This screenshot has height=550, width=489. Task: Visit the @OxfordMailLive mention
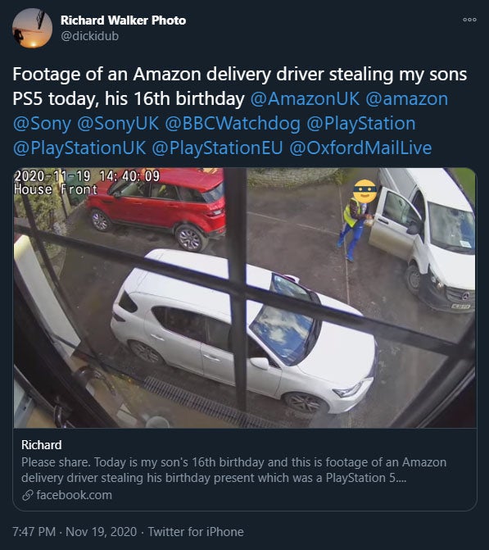coord(360,148)
